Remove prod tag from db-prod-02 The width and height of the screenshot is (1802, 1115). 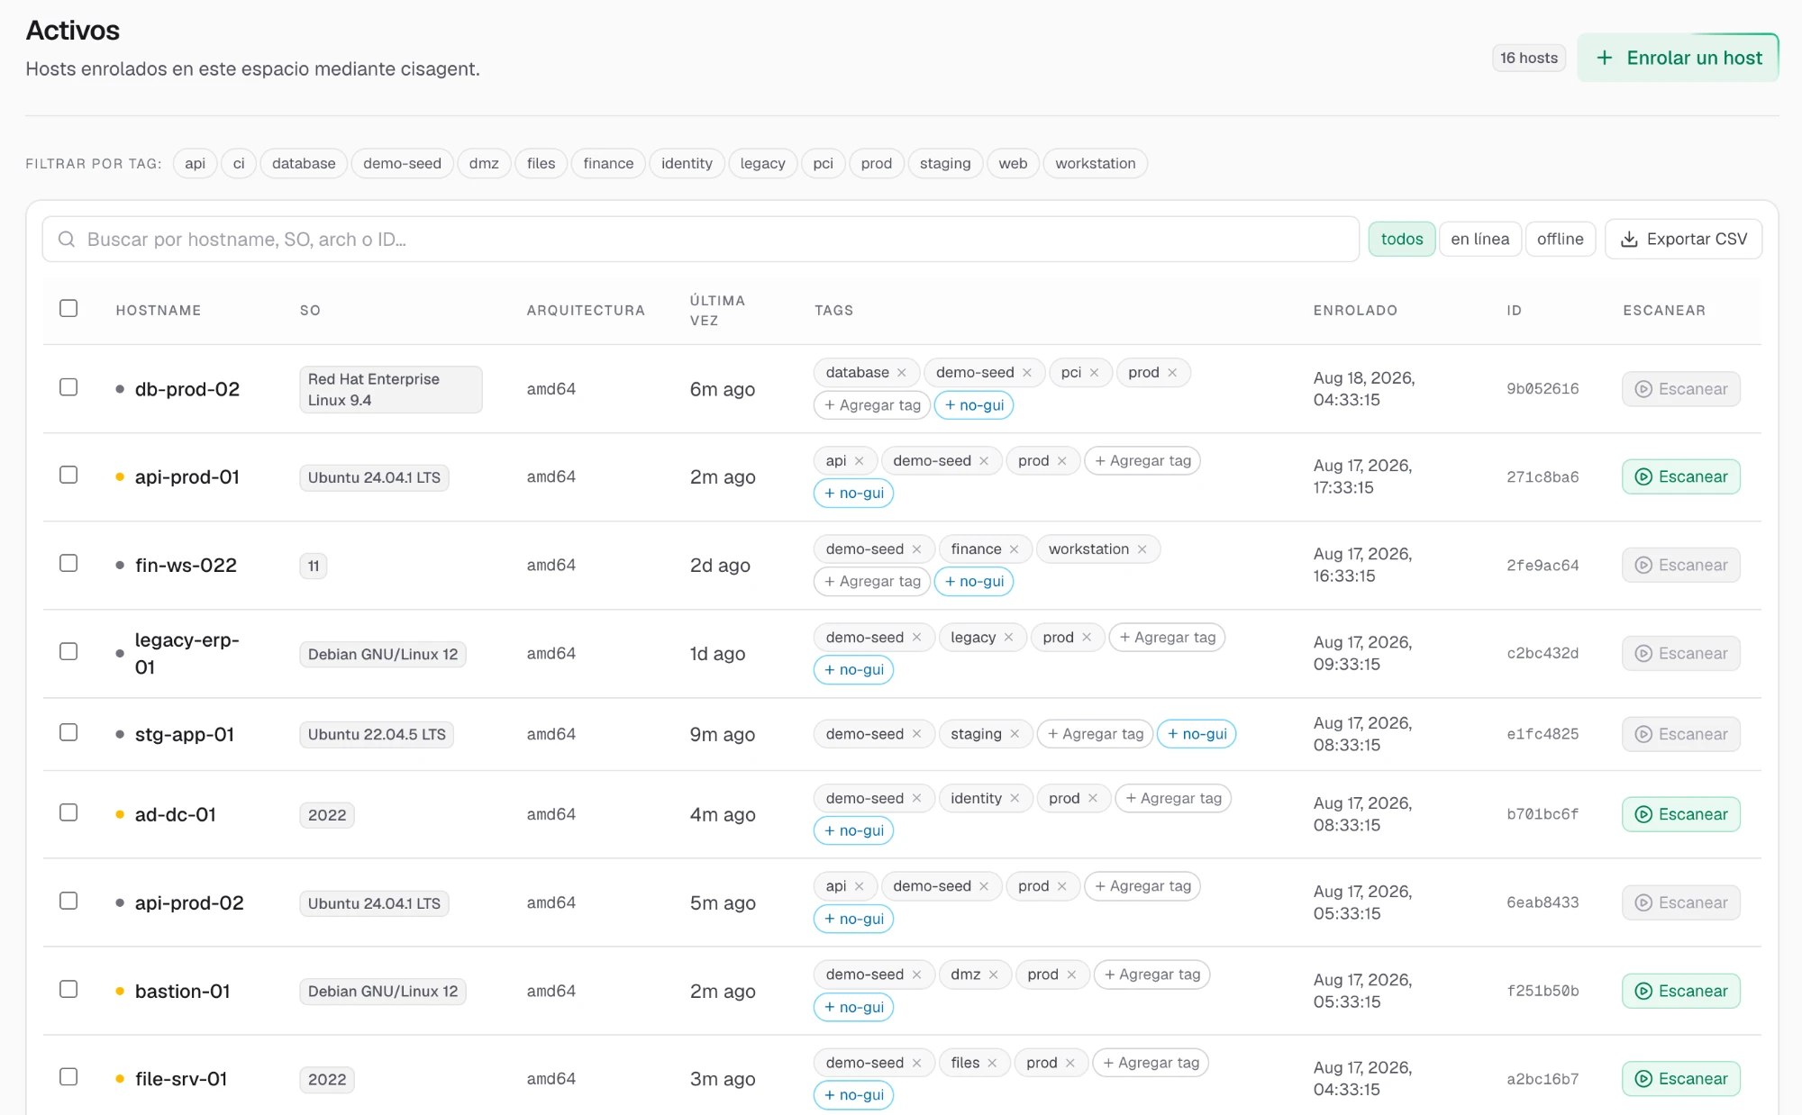point(1172,373)
